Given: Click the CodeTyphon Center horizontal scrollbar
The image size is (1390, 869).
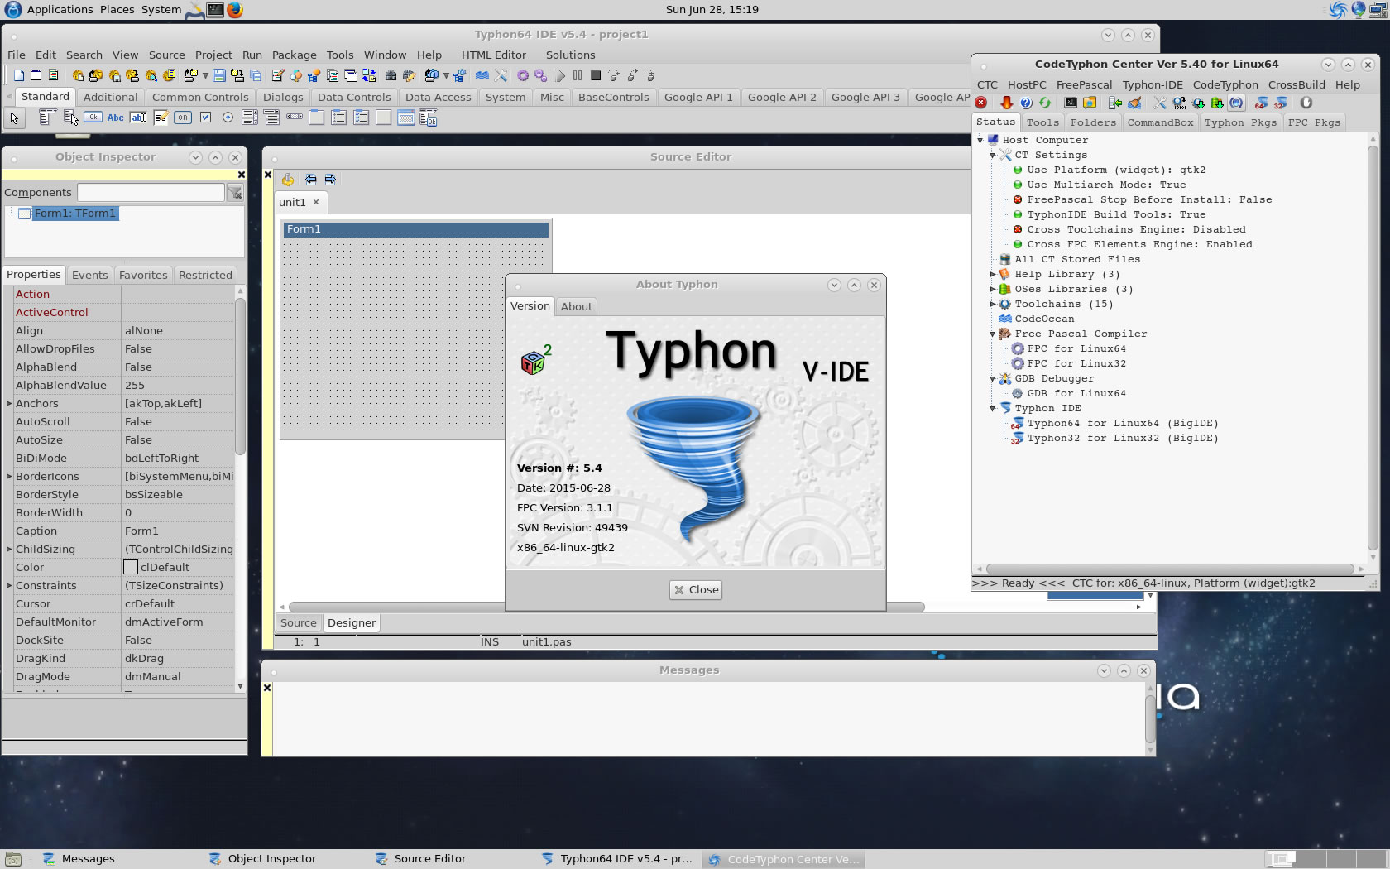Looking at the screenshot, I should coord(1169,569).
